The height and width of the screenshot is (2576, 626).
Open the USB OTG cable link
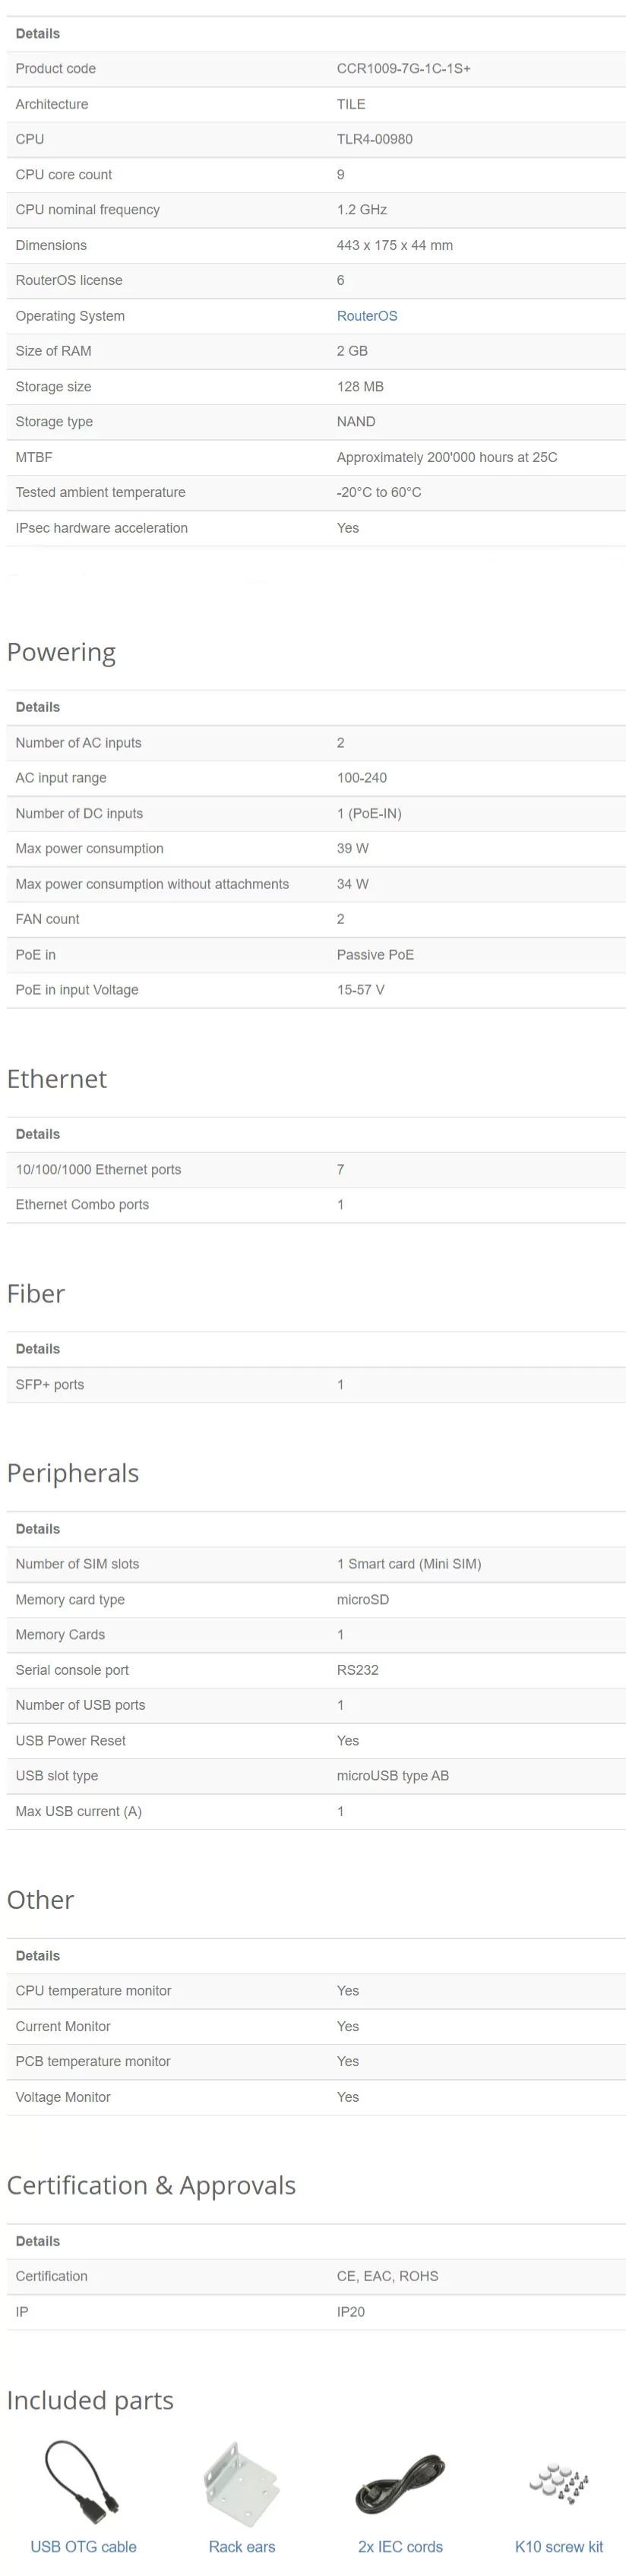(83, 2547)
